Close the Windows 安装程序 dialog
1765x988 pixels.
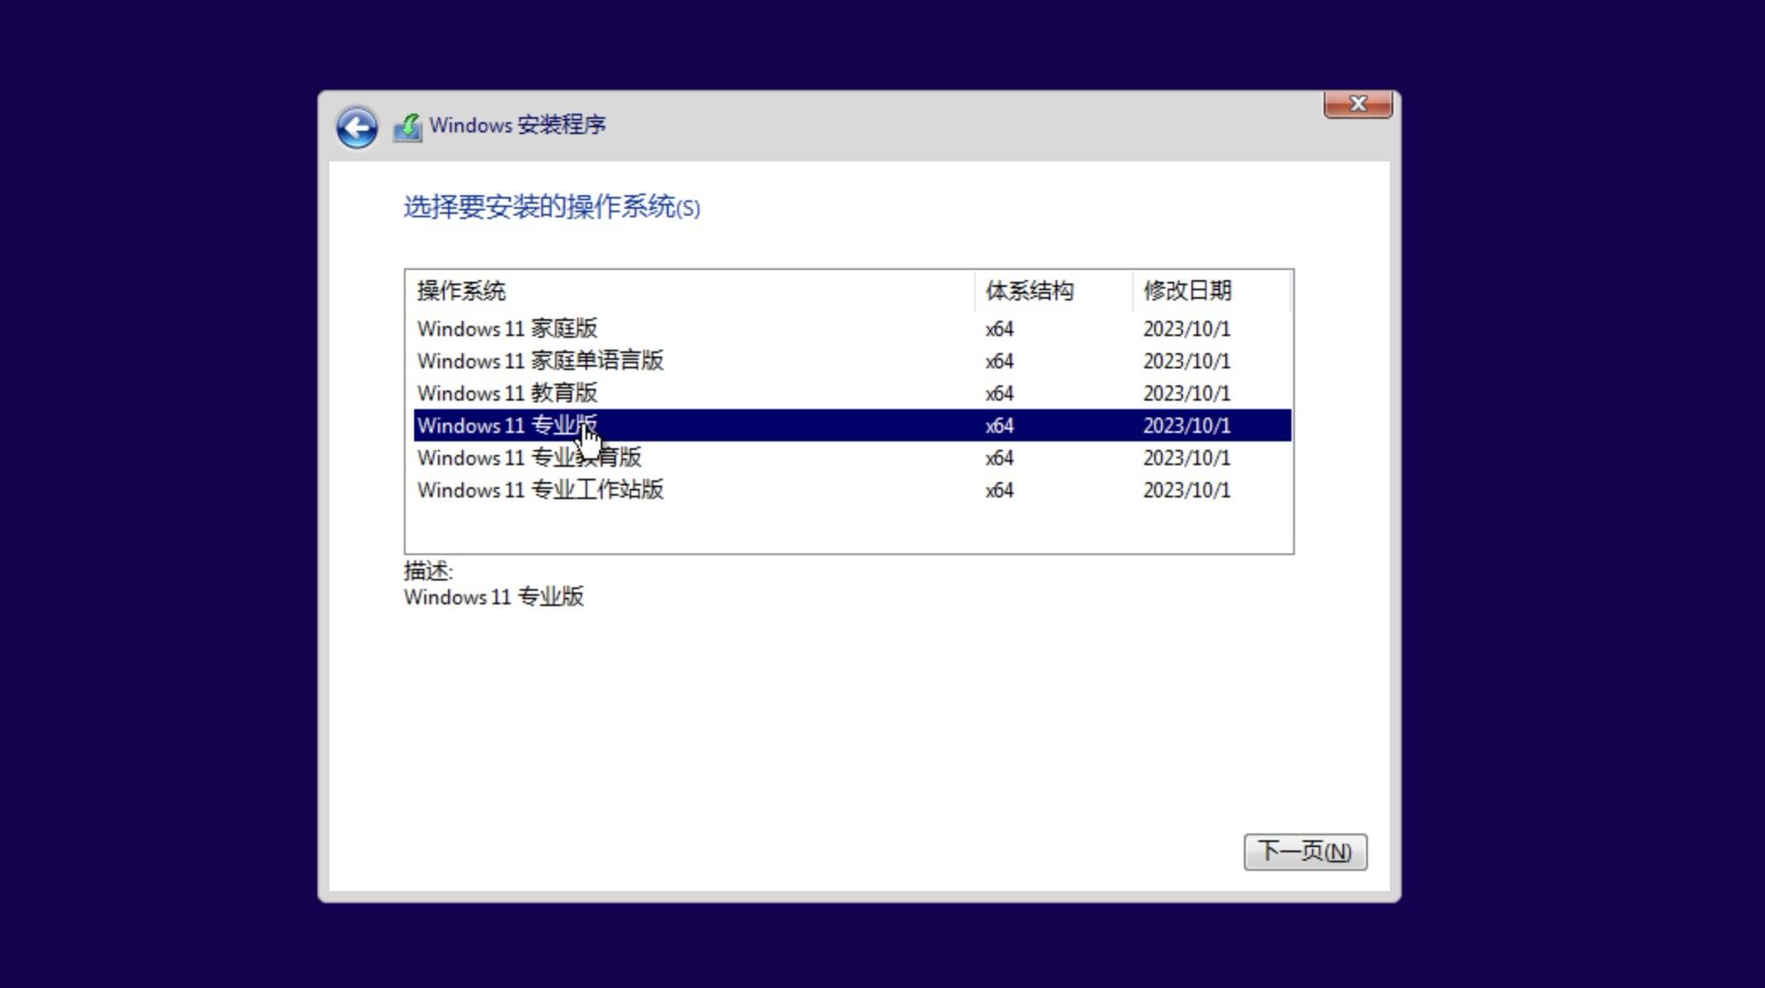click(1358, 104)
